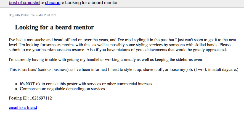Click the "Compensation: negotiable depending on services" line
Viewport: 244px width, 124px height.
[62, 89]
